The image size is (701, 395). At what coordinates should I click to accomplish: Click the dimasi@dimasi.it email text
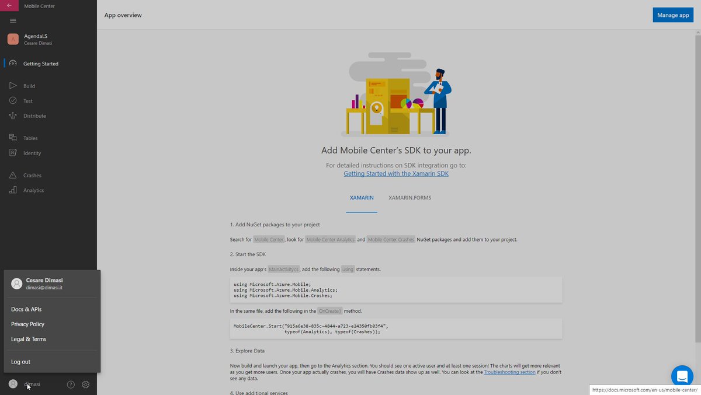[44, 288]
